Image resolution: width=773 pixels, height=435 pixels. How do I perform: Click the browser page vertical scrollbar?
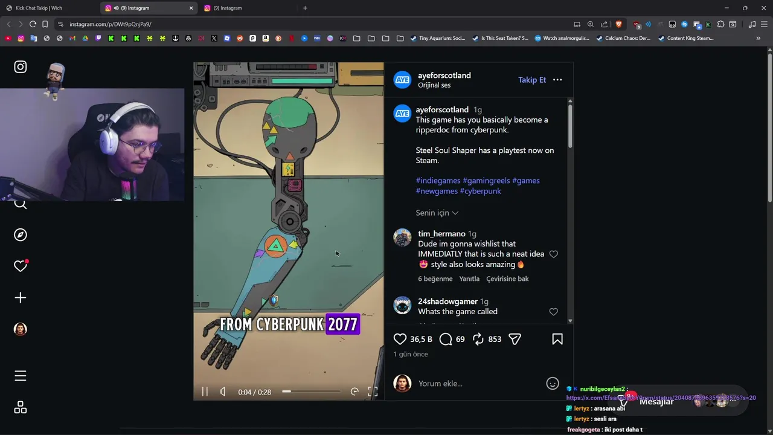(769, 127)
